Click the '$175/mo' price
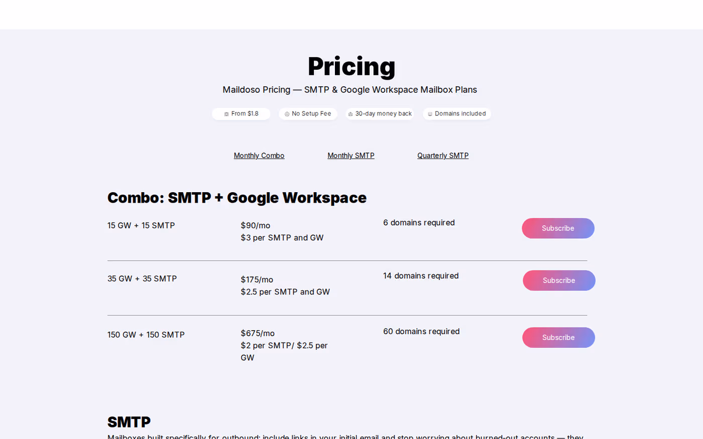Viewport: 703px width, 439px height. click(257, 280)
